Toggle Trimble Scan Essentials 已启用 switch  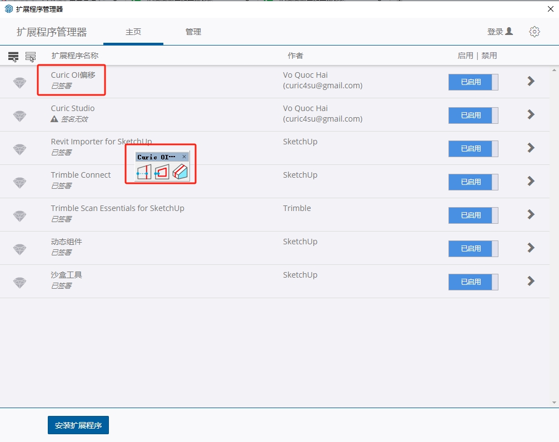pyautogui.click(x=473, y=215)
